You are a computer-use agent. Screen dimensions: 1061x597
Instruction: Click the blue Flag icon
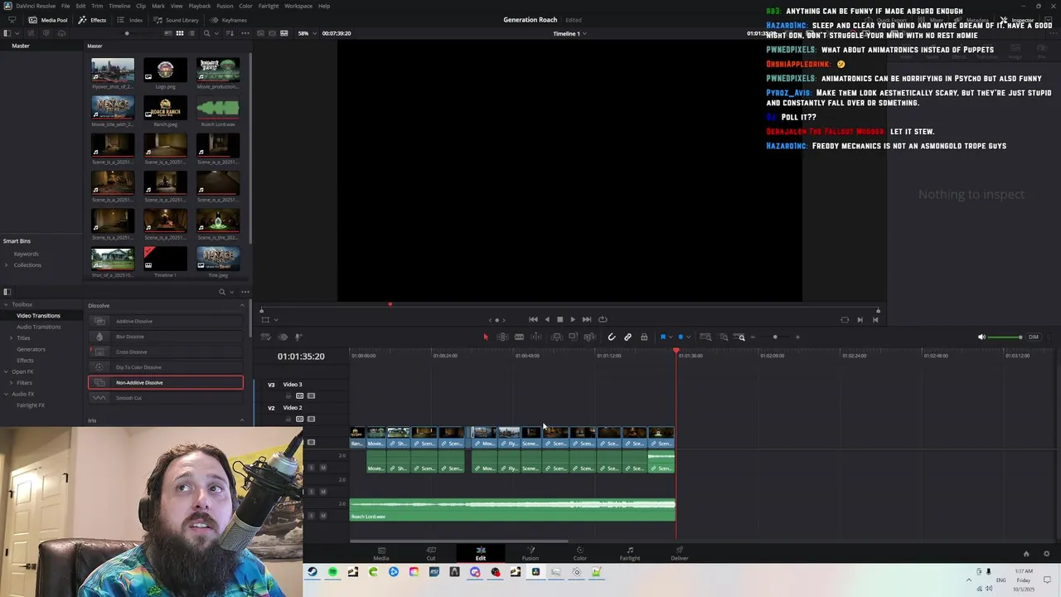pyautogui.click(x=663, y=337)
